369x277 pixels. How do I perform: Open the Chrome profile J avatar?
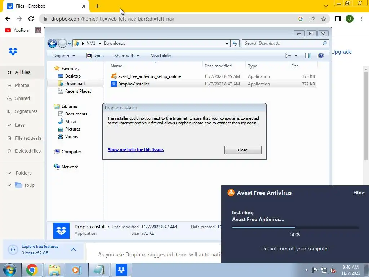(350, 19)
